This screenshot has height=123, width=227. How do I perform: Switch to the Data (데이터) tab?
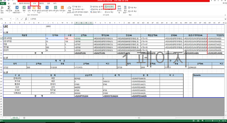click(x=42, y=3)
